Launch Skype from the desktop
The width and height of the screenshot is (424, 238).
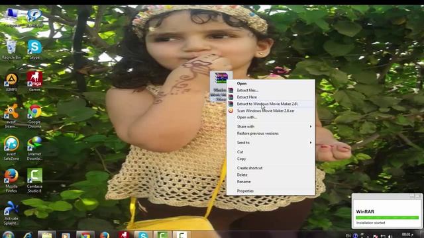pyautogui.click(x=34, y=50)
